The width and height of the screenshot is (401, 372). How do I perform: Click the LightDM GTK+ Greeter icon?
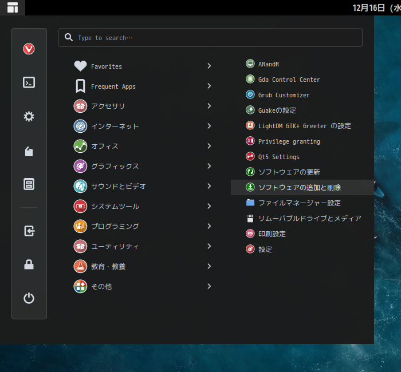pos(250,125)
